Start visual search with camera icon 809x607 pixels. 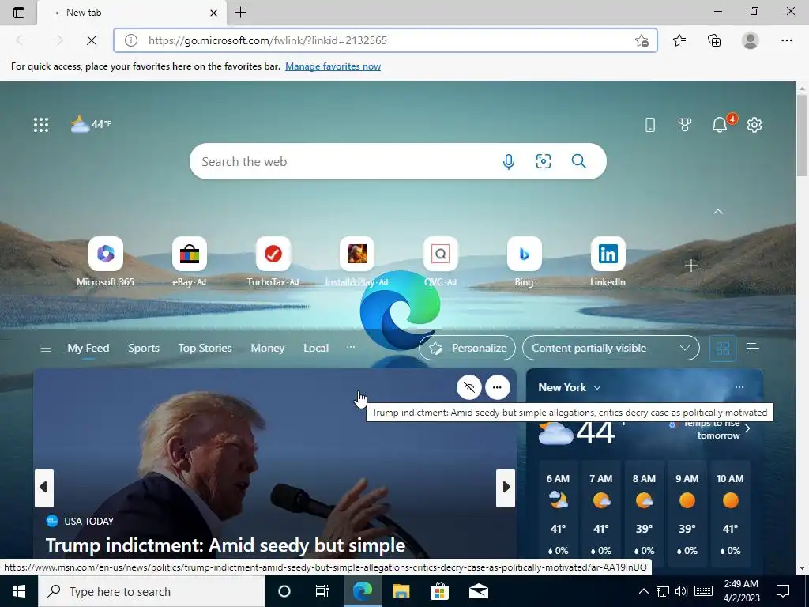coord(544,161)
